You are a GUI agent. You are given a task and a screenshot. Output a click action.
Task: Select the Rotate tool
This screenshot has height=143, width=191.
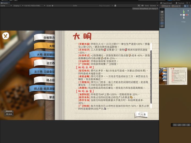[x=162, y=18]
